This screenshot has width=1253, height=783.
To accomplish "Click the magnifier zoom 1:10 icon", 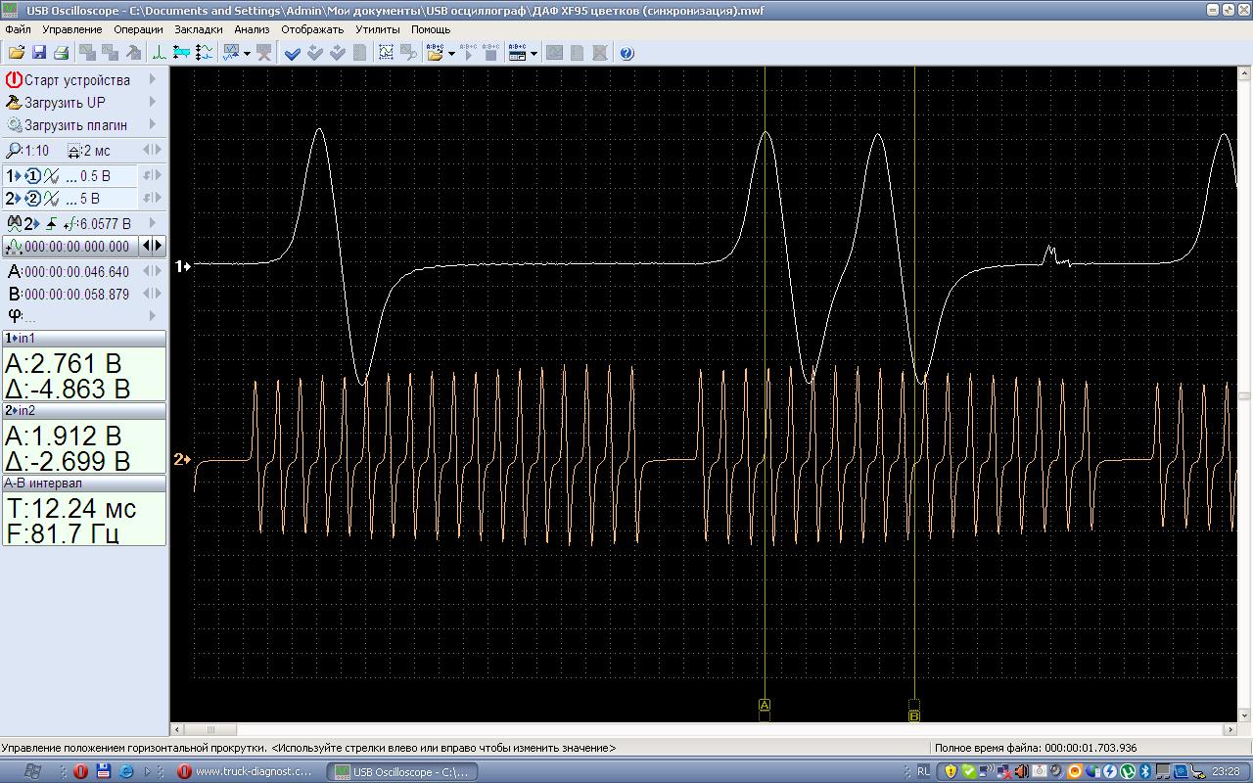I will click(14, 151).
